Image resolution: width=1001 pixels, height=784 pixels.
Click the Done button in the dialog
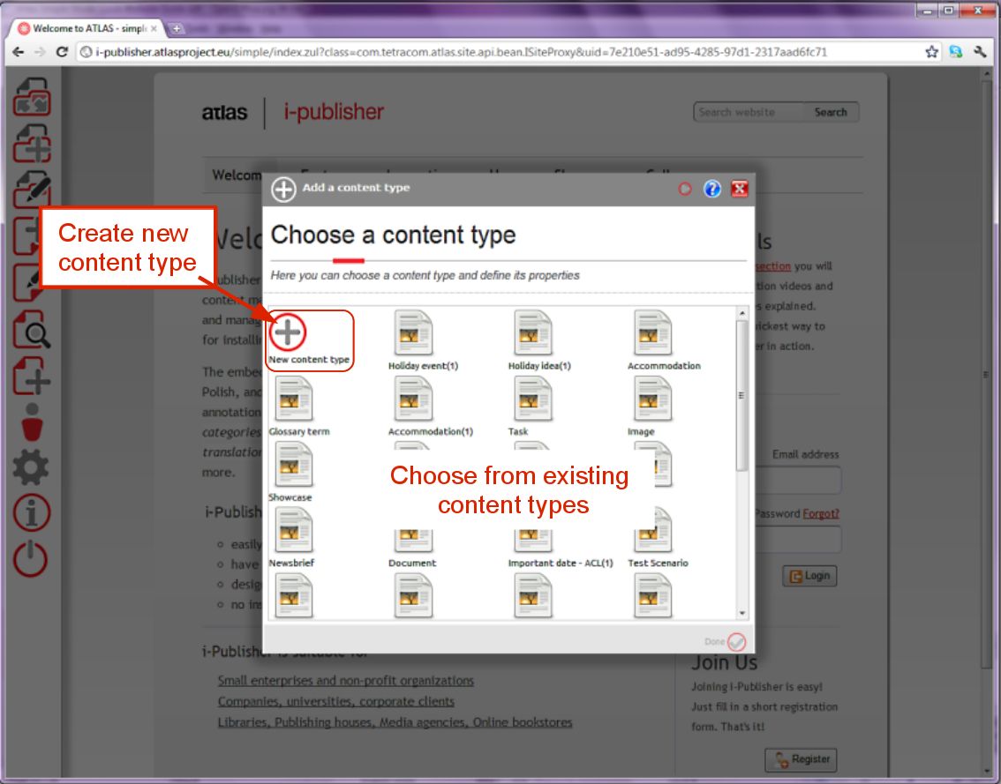coord(726,642)
